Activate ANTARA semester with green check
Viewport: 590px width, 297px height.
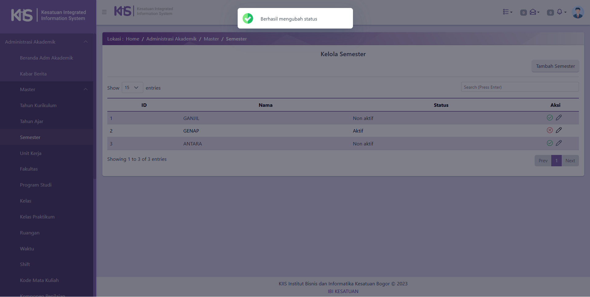coord(550,143)
